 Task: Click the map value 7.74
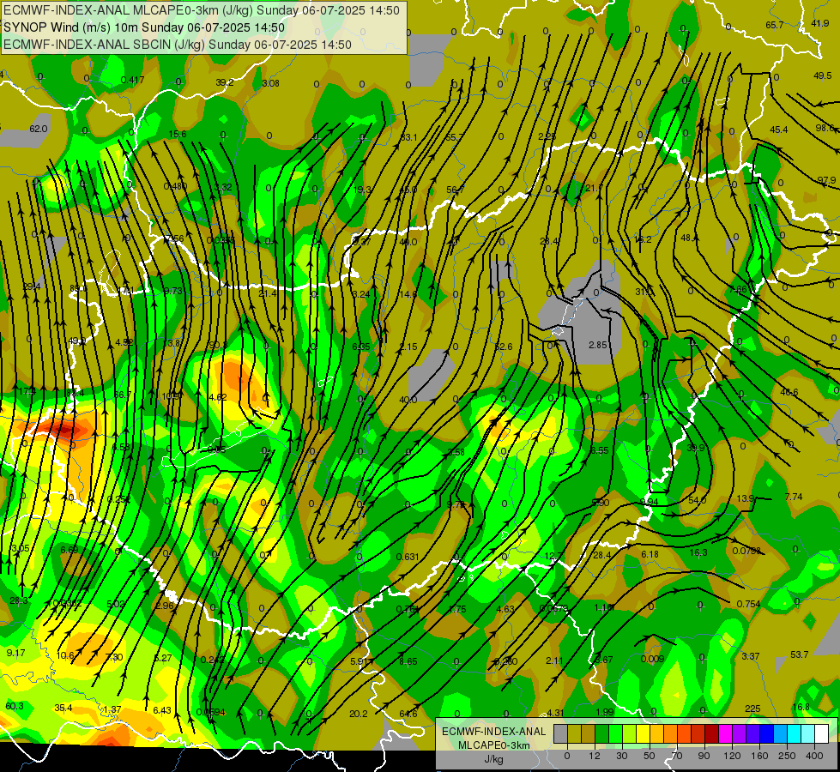[x=794, y=497]
